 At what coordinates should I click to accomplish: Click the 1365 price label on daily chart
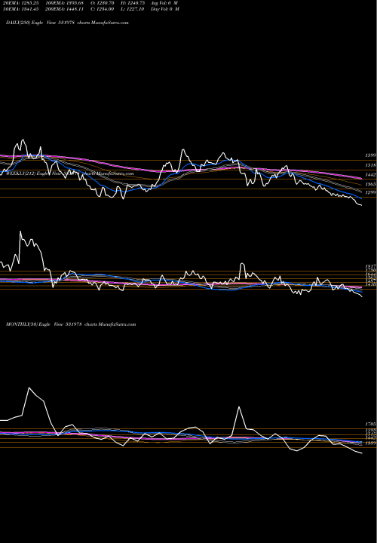pos(371,184)
